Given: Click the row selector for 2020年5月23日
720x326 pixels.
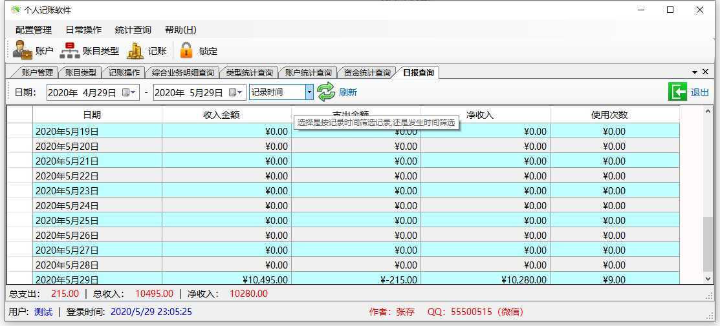Looking at the screenshot, I should (20, 190).
